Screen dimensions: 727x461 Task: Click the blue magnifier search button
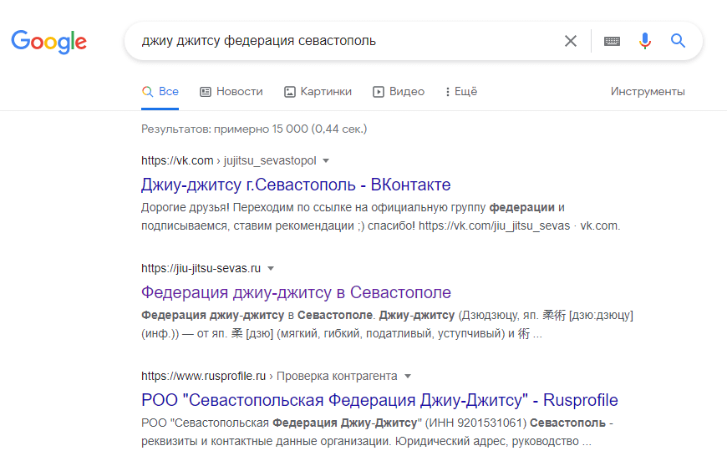coord(678,41)
